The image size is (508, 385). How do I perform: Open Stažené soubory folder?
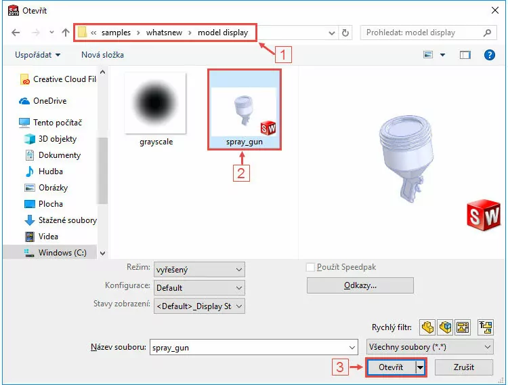(60, 220)
